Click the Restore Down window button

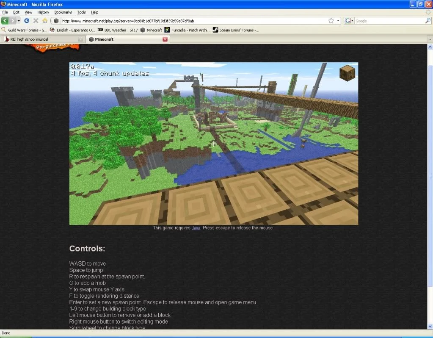pyautogui.click(x=421, y=4)
